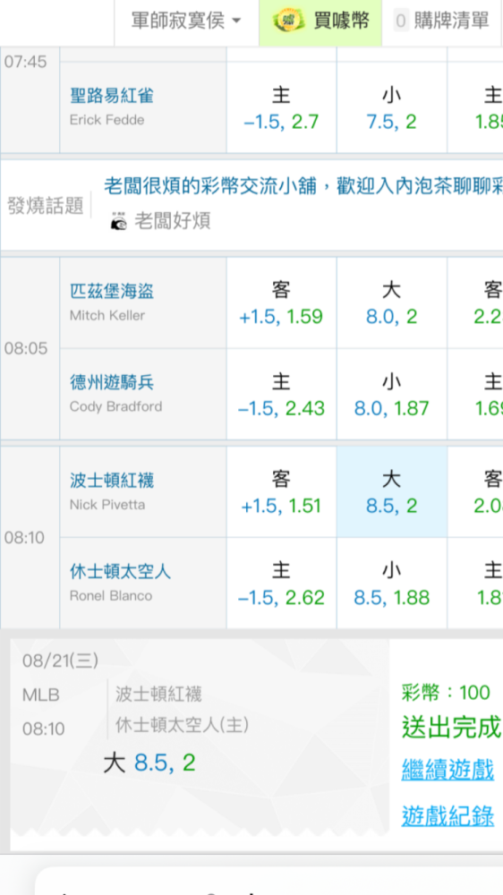Select 休士頓太空人 under 8.5, 1.88
This screenshot has height=895, width=503.
click(x=391, y=584)
